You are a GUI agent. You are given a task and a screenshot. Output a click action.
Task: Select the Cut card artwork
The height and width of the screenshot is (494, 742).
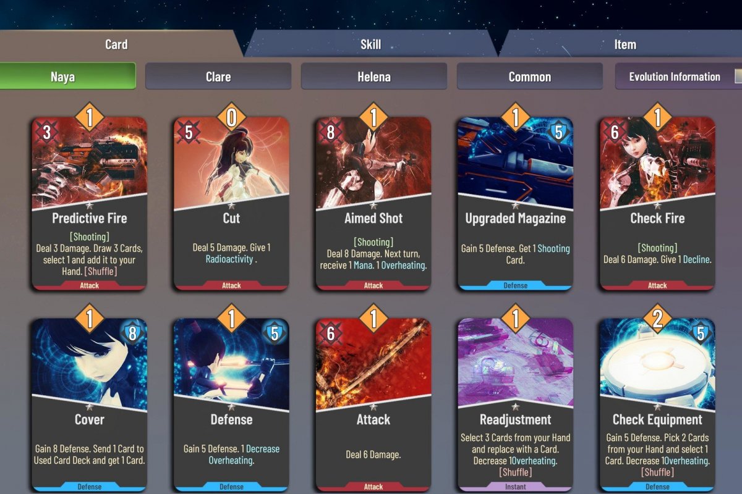coord(231,162)
